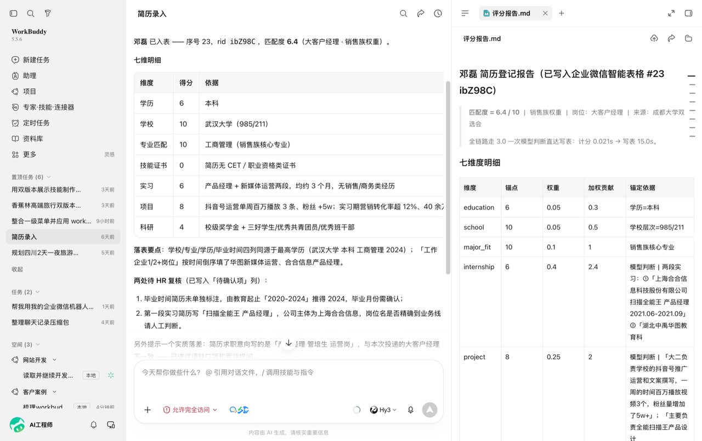Click 收起 to collapse pinned list

18,269
